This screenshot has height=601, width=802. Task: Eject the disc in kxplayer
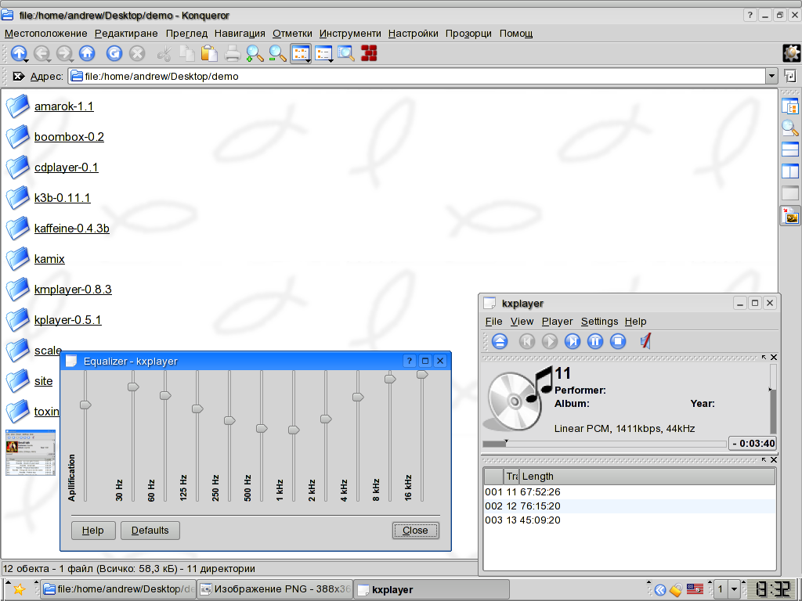point(500,340)
